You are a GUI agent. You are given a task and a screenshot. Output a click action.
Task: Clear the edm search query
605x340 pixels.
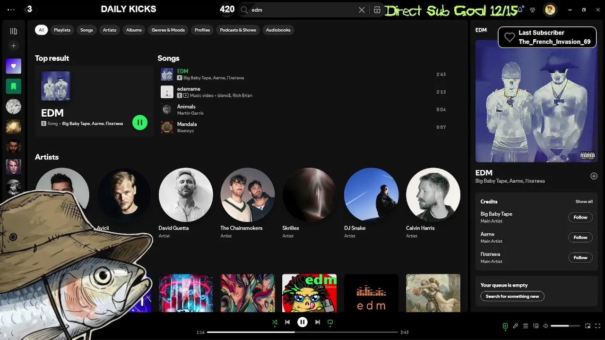362,10
